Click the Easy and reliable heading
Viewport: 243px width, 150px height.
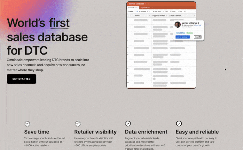(x=197, y=132)
